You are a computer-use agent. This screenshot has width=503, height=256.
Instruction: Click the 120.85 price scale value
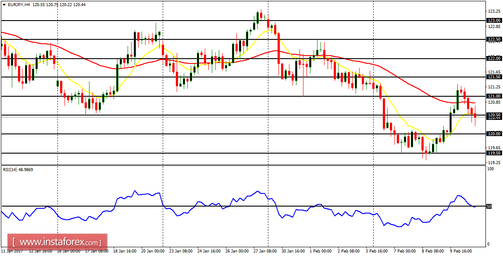pyautogui.click(x=494, y=102)
